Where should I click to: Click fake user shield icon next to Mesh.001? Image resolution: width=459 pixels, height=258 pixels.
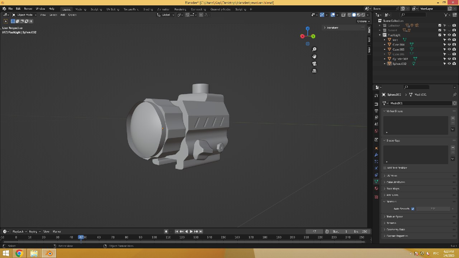(454, 103)
